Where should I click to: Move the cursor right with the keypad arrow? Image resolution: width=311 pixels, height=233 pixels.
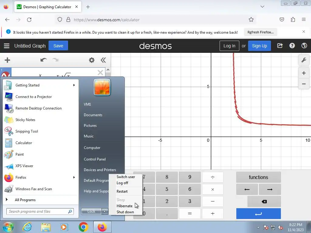click(x=270, y=189)
